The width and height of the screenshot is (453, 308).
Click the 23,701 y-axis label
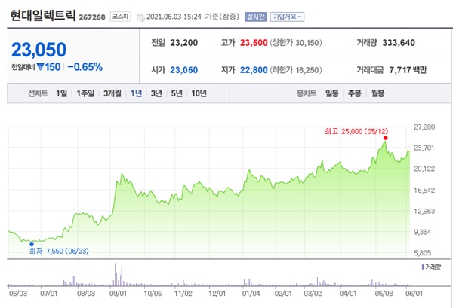tap(424, 148)
